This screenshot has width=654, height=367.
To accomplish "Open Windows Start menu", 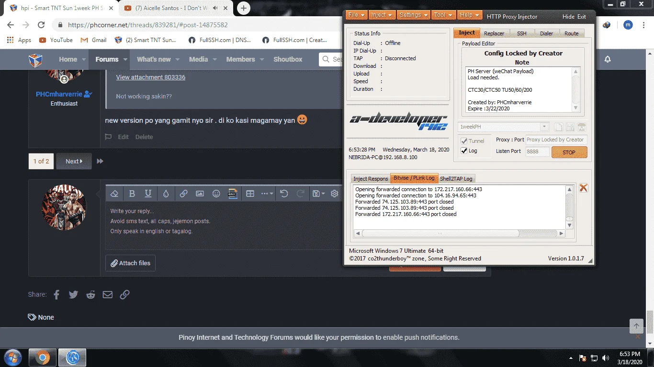I will click(x=13, y=357).
